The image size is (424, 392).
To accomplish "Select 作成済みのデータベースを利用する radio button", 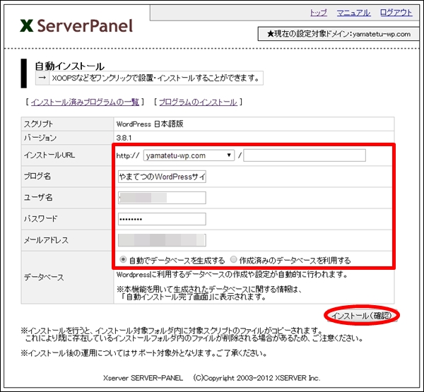I will pyautogui.click(x=233, y=259).
